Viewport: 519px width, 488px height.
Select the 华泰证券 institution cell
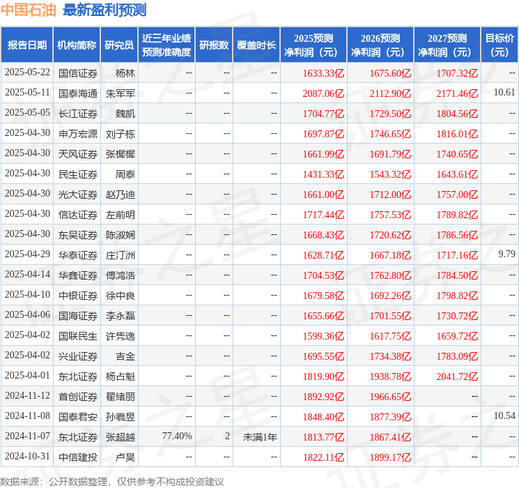[x=78, y=255]
